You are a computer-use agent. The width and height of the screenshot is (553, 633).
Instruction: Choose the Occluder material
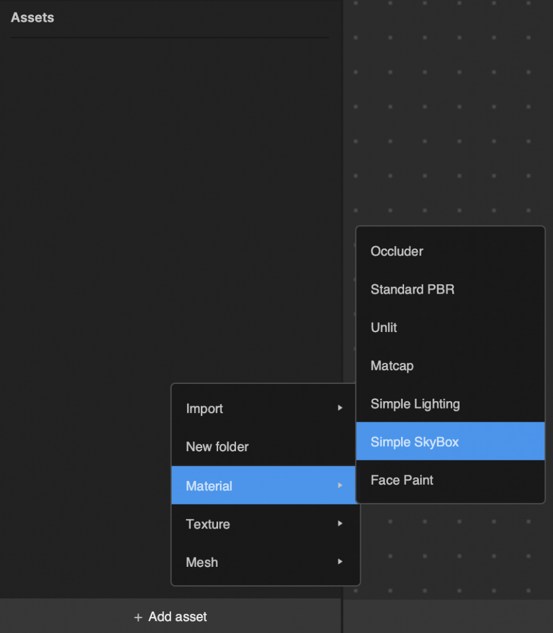(450, 252)
